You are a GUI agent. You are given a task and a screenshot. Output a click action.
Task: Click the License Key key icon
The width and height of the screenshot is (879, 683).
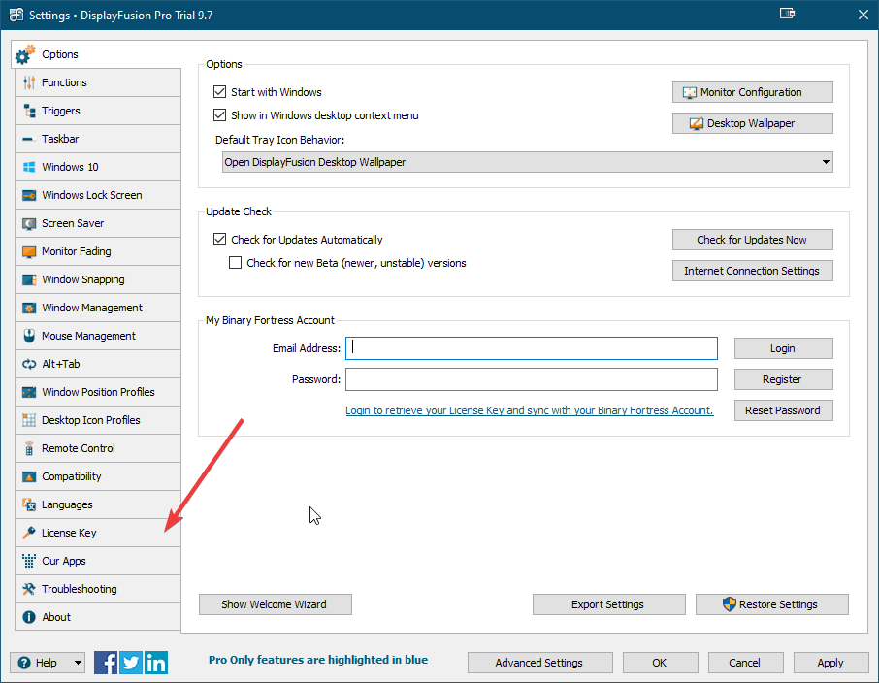pos(29,533)
